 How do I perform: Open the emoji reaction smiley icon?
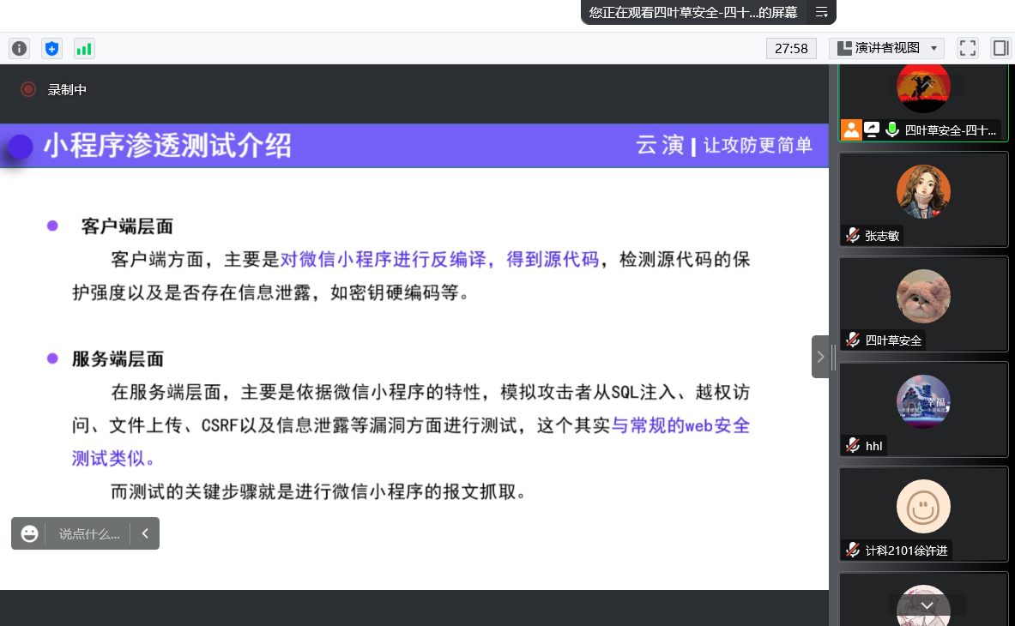(29, 533)
